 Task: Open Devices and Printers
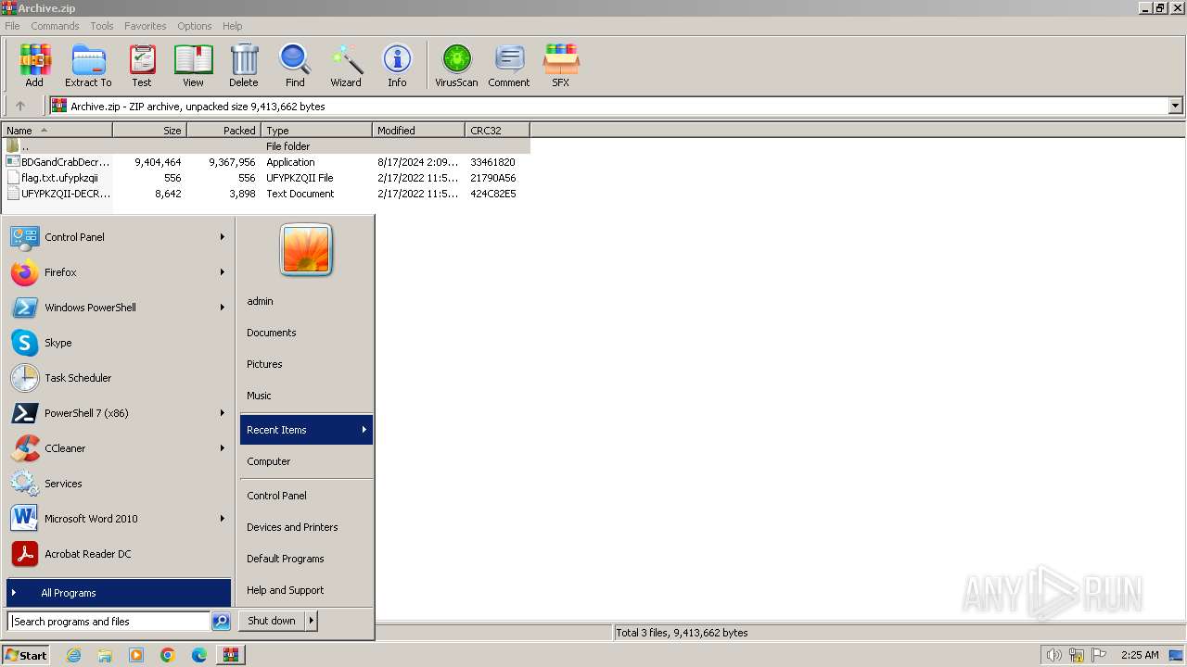coord(306,527)
